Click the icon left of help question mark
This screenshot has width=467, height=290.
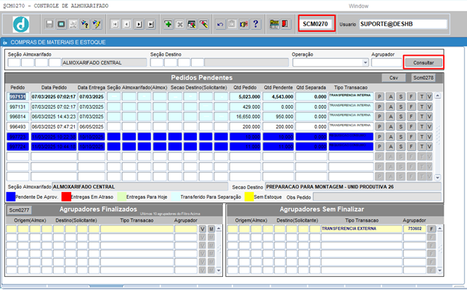(243, 24)
